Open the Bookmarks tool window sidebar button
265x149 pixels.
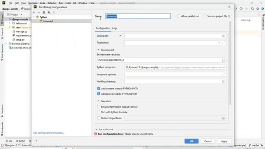[x=2, y=129]
